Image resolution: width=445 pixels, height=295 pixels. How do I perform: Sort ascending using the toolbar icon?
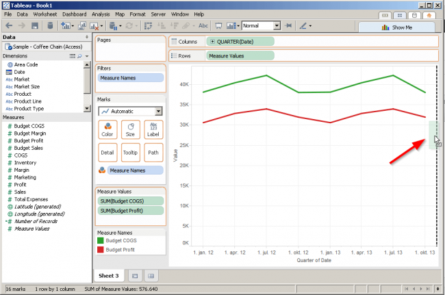162,26
